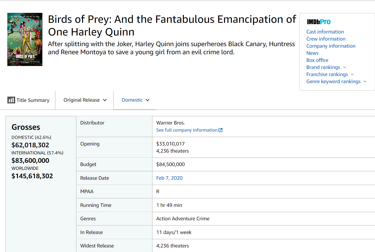
Task: Select the domestic gross $62,018,302
Action: tap(30, 145)
